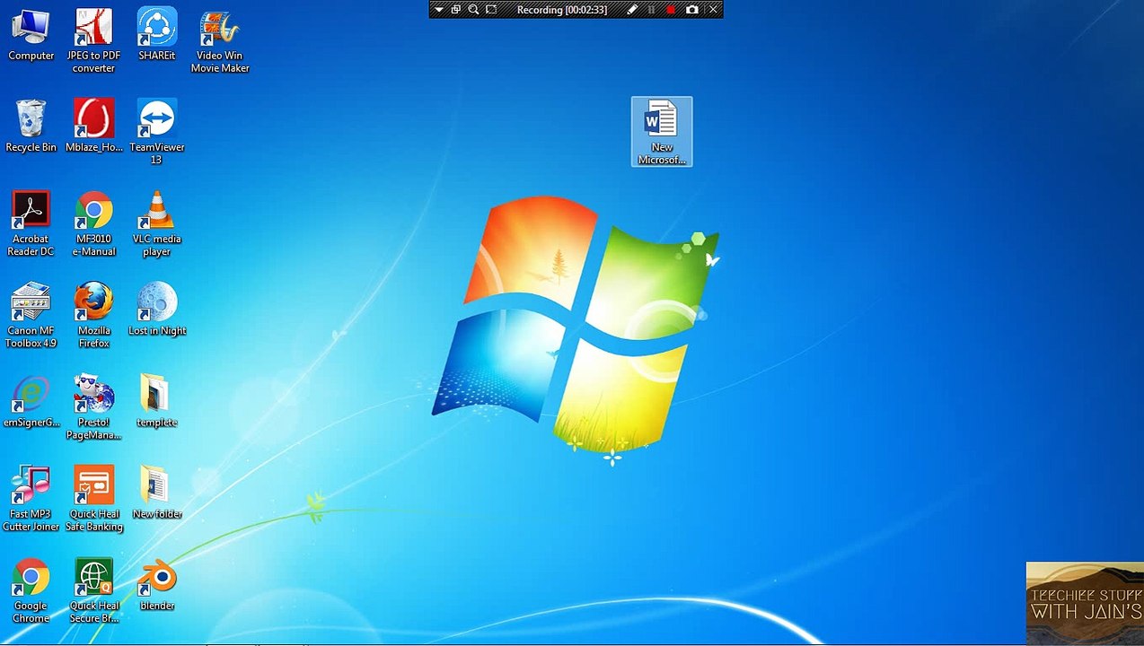Open the Computer desktop icon

coord(31,35)
